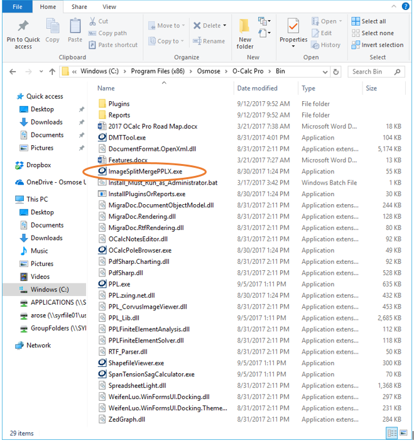Expand the Properties dropdown arrow
Screen dimensions: 414x443
coord(293,46)
